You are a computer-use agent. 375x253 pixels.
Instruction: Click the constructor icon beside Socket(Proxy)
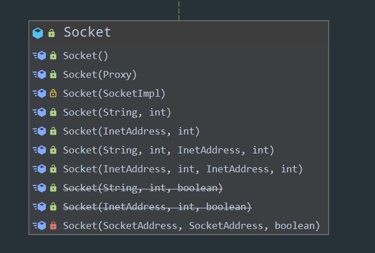tap(40, 74)
